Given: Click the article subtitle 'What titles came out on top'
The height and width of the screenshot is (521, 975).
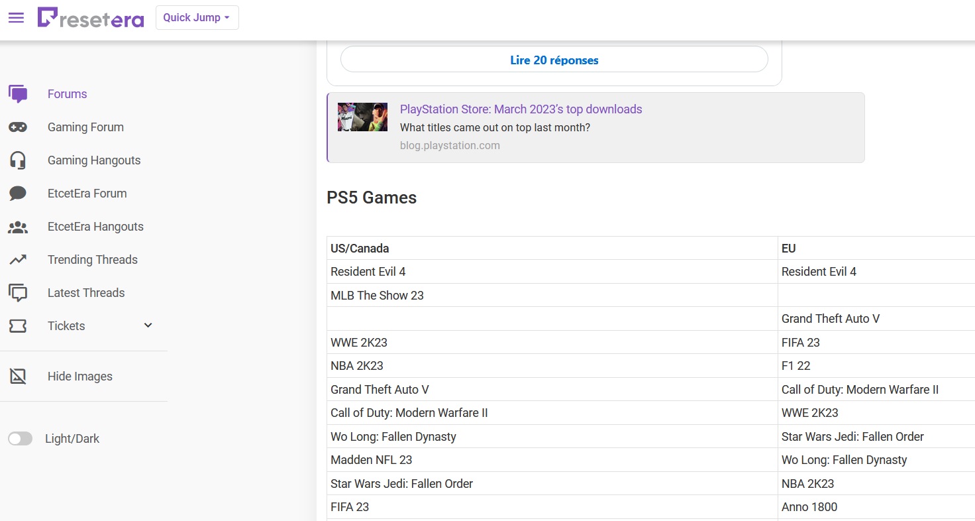Looking at the screenshot, I should 495,127.
